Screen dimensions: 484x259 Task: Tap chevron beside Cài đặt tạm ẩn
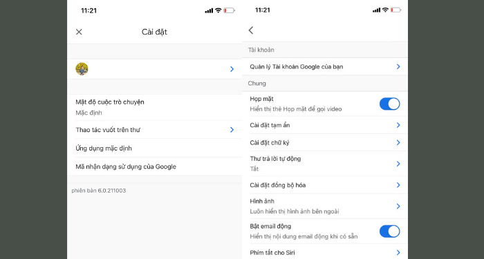pos(398,125)
